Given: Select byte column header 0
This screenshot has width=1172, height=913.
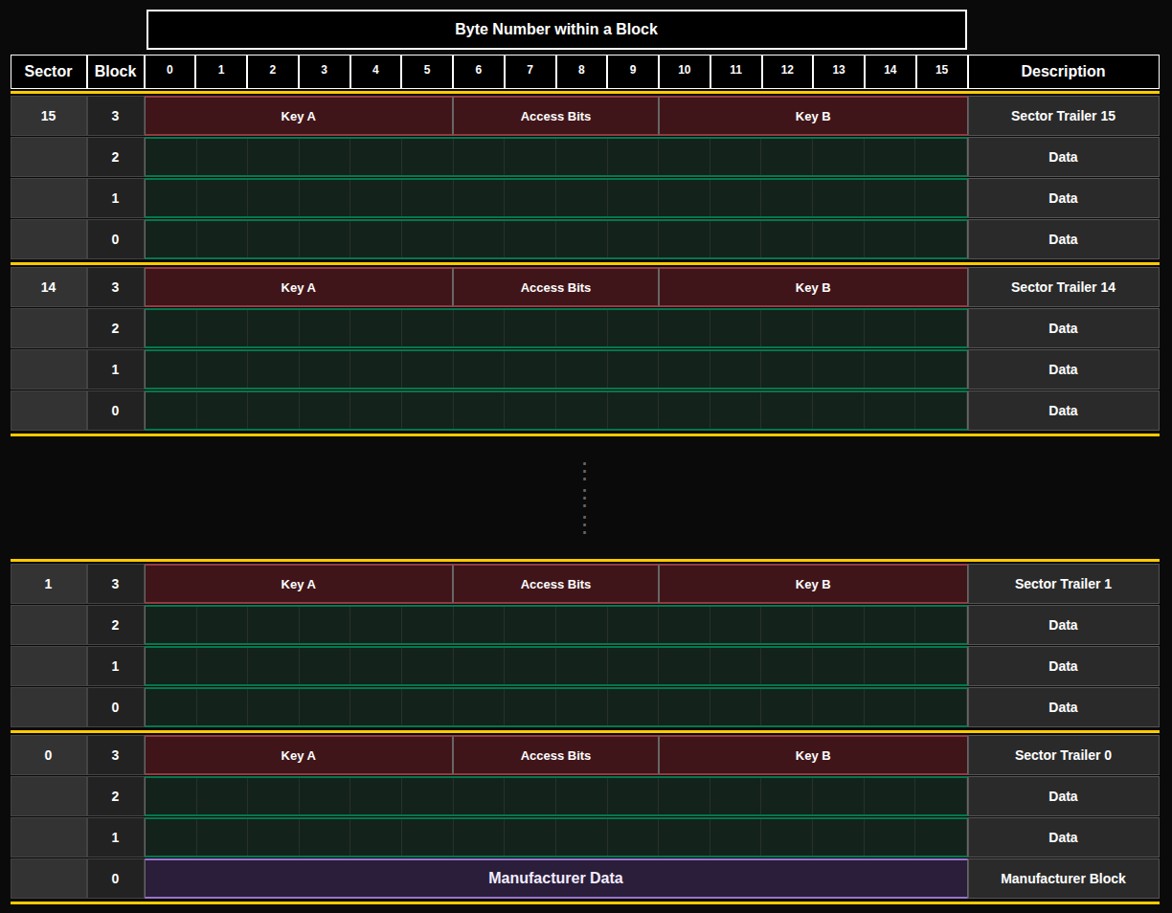Looking at the screenshot, I should 169,71.
